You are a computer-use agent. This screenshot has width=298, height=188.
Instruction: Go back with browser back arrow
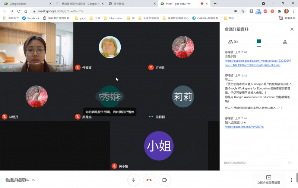5,11
